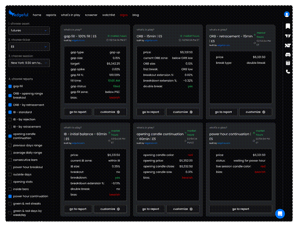
Task: Open the algos menu item
Action: coord(124,15)
